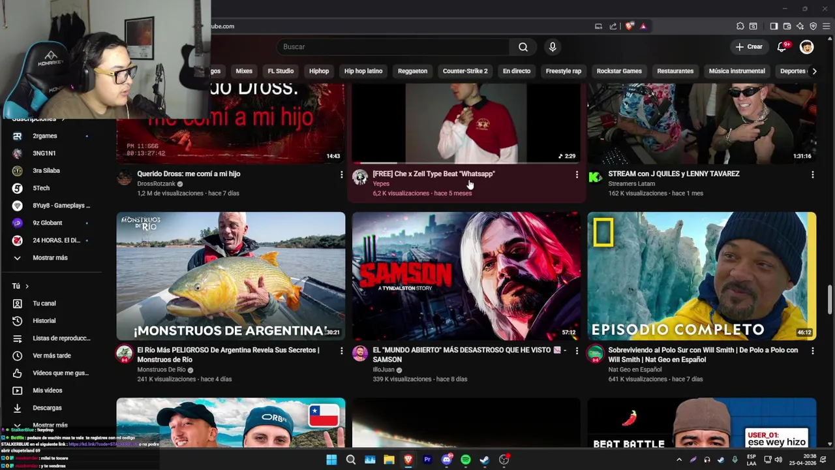Open options menu for Querido Dross video

[341, 174]
